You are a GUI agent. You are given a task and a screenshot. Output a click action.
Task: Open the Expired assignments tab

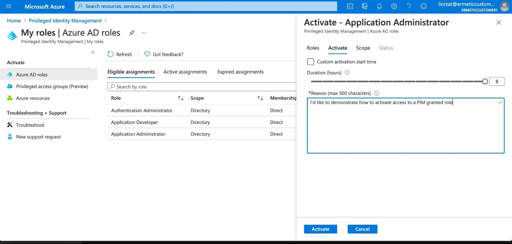click(x=240, y=72)
